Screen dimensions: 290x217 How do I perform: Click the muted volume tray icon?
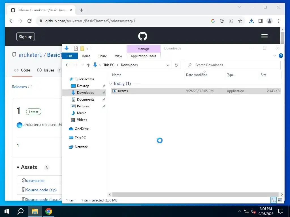(253, 211)
